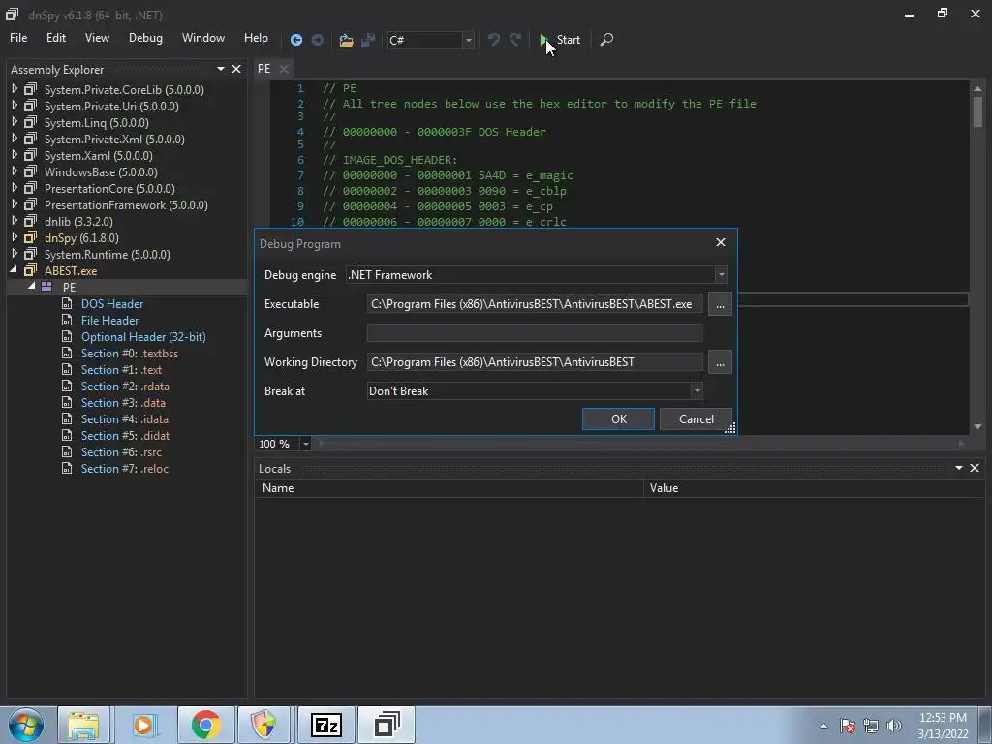
Task: Click the Save All toolbar icon
Action: 368,40
